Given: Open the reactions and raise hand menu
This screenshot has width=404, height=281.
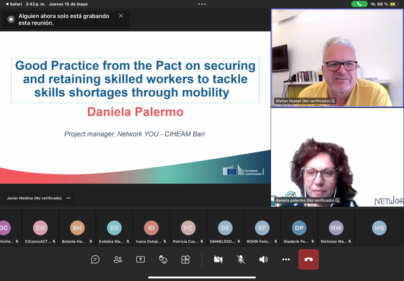Looking at the screenshot, I should 163,259.
